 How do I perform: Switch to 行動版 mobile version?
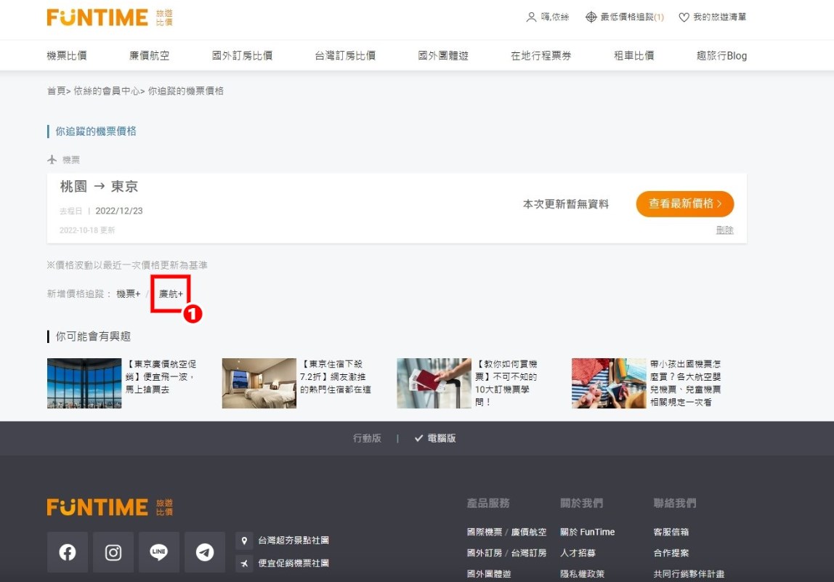tap(367, 438)
